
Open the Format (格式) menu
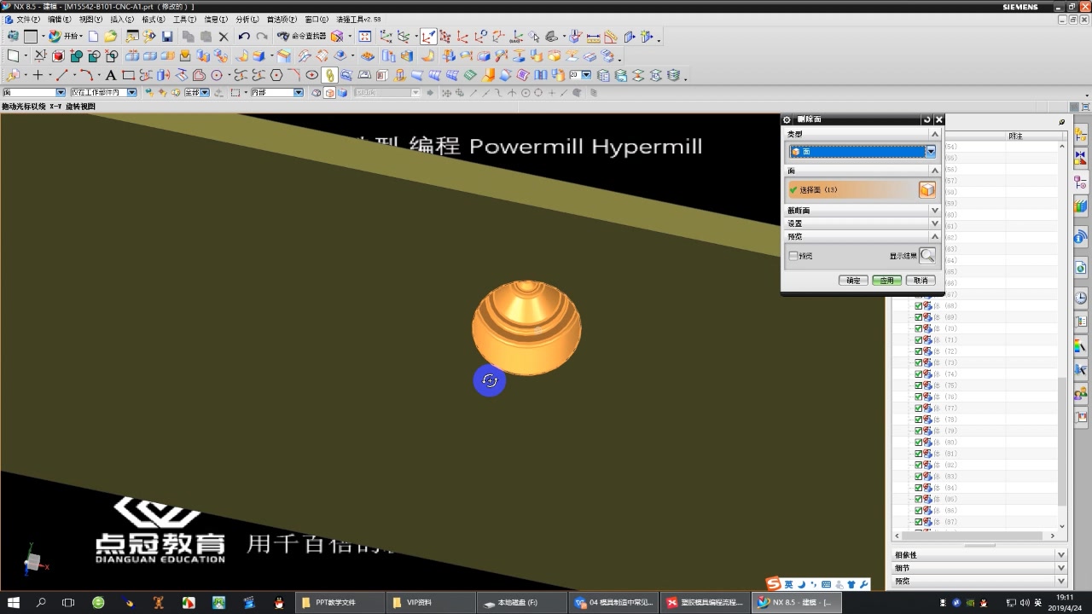(x=154, y=19)
